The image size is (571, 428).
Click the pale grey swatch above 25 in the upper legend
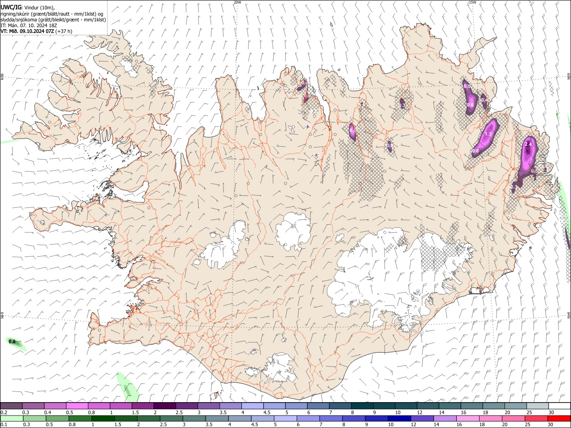click(x=538, y=406)
